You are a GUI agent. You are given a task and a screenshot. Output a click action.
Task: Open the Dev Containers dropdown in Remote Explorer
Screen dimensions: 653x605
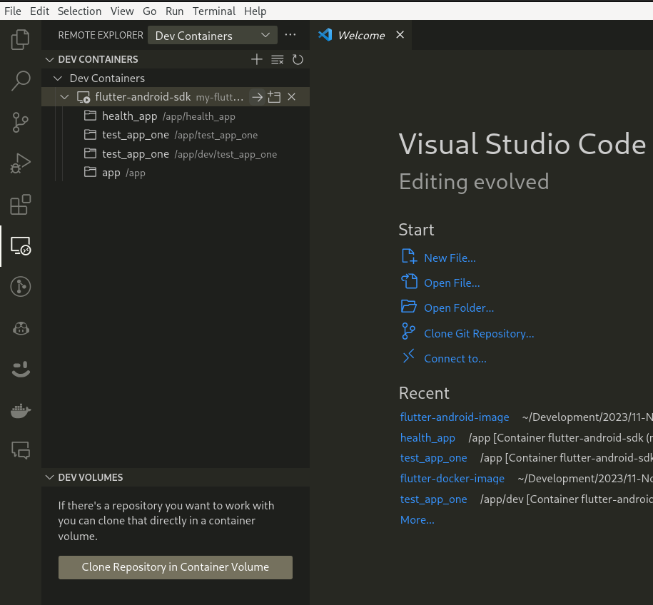tap(213, 36)
